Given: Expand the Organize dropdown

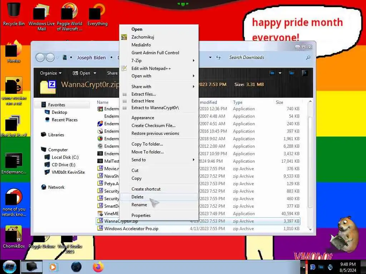Looking at the screenshot, I should 51,73.
